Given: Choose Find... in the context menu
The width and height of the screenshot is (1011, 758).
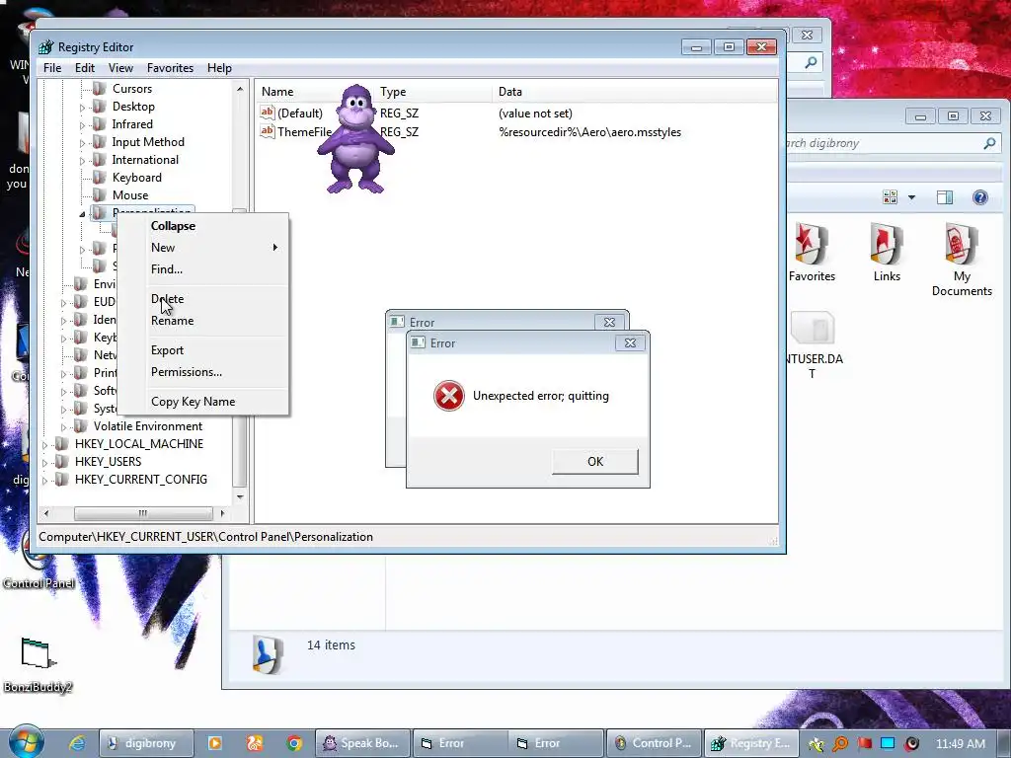Looking at the screenshot, I should click(203, 269).
